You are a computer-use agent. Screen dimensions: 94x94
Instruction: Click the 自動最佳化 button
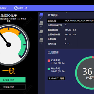[13, 80]
